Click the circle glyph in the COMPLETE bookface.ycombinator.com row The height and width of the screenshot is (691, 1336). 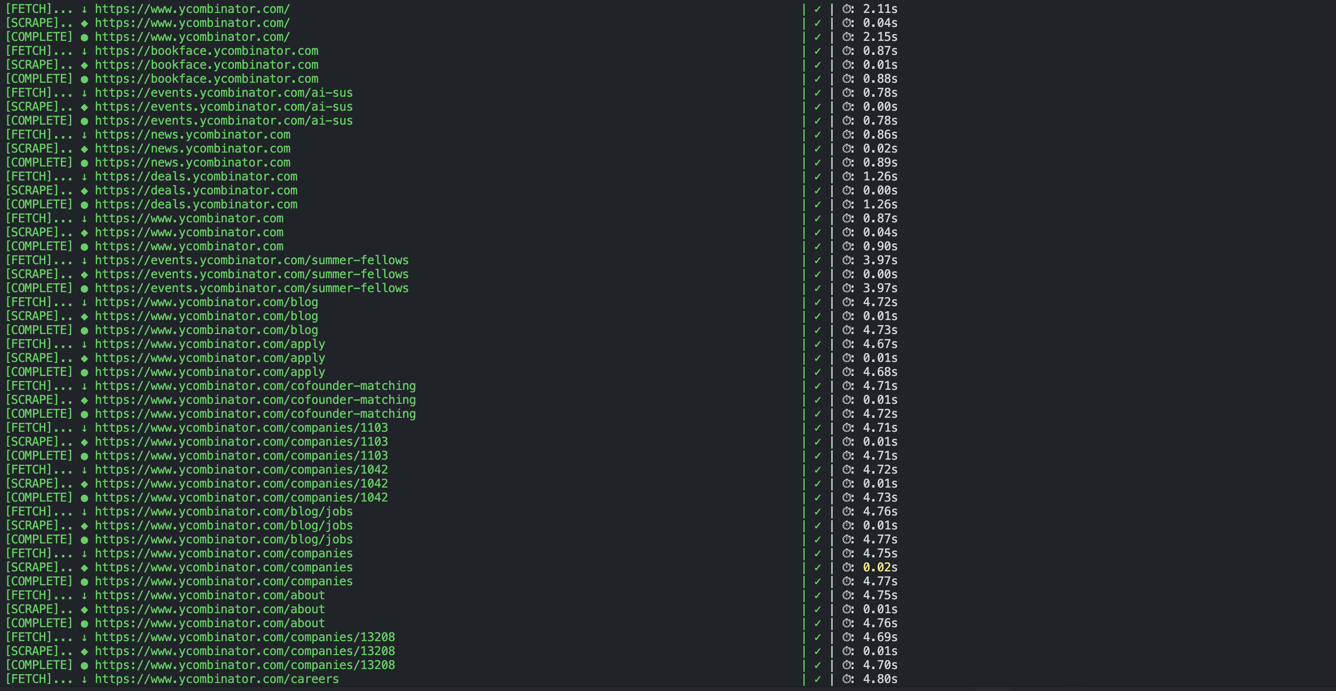(84, 79)
